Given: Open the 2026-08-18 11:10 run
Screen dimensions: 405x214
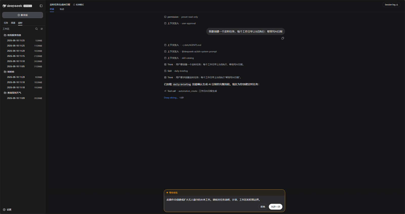Looking at the screenshot, I should (23, 61).
